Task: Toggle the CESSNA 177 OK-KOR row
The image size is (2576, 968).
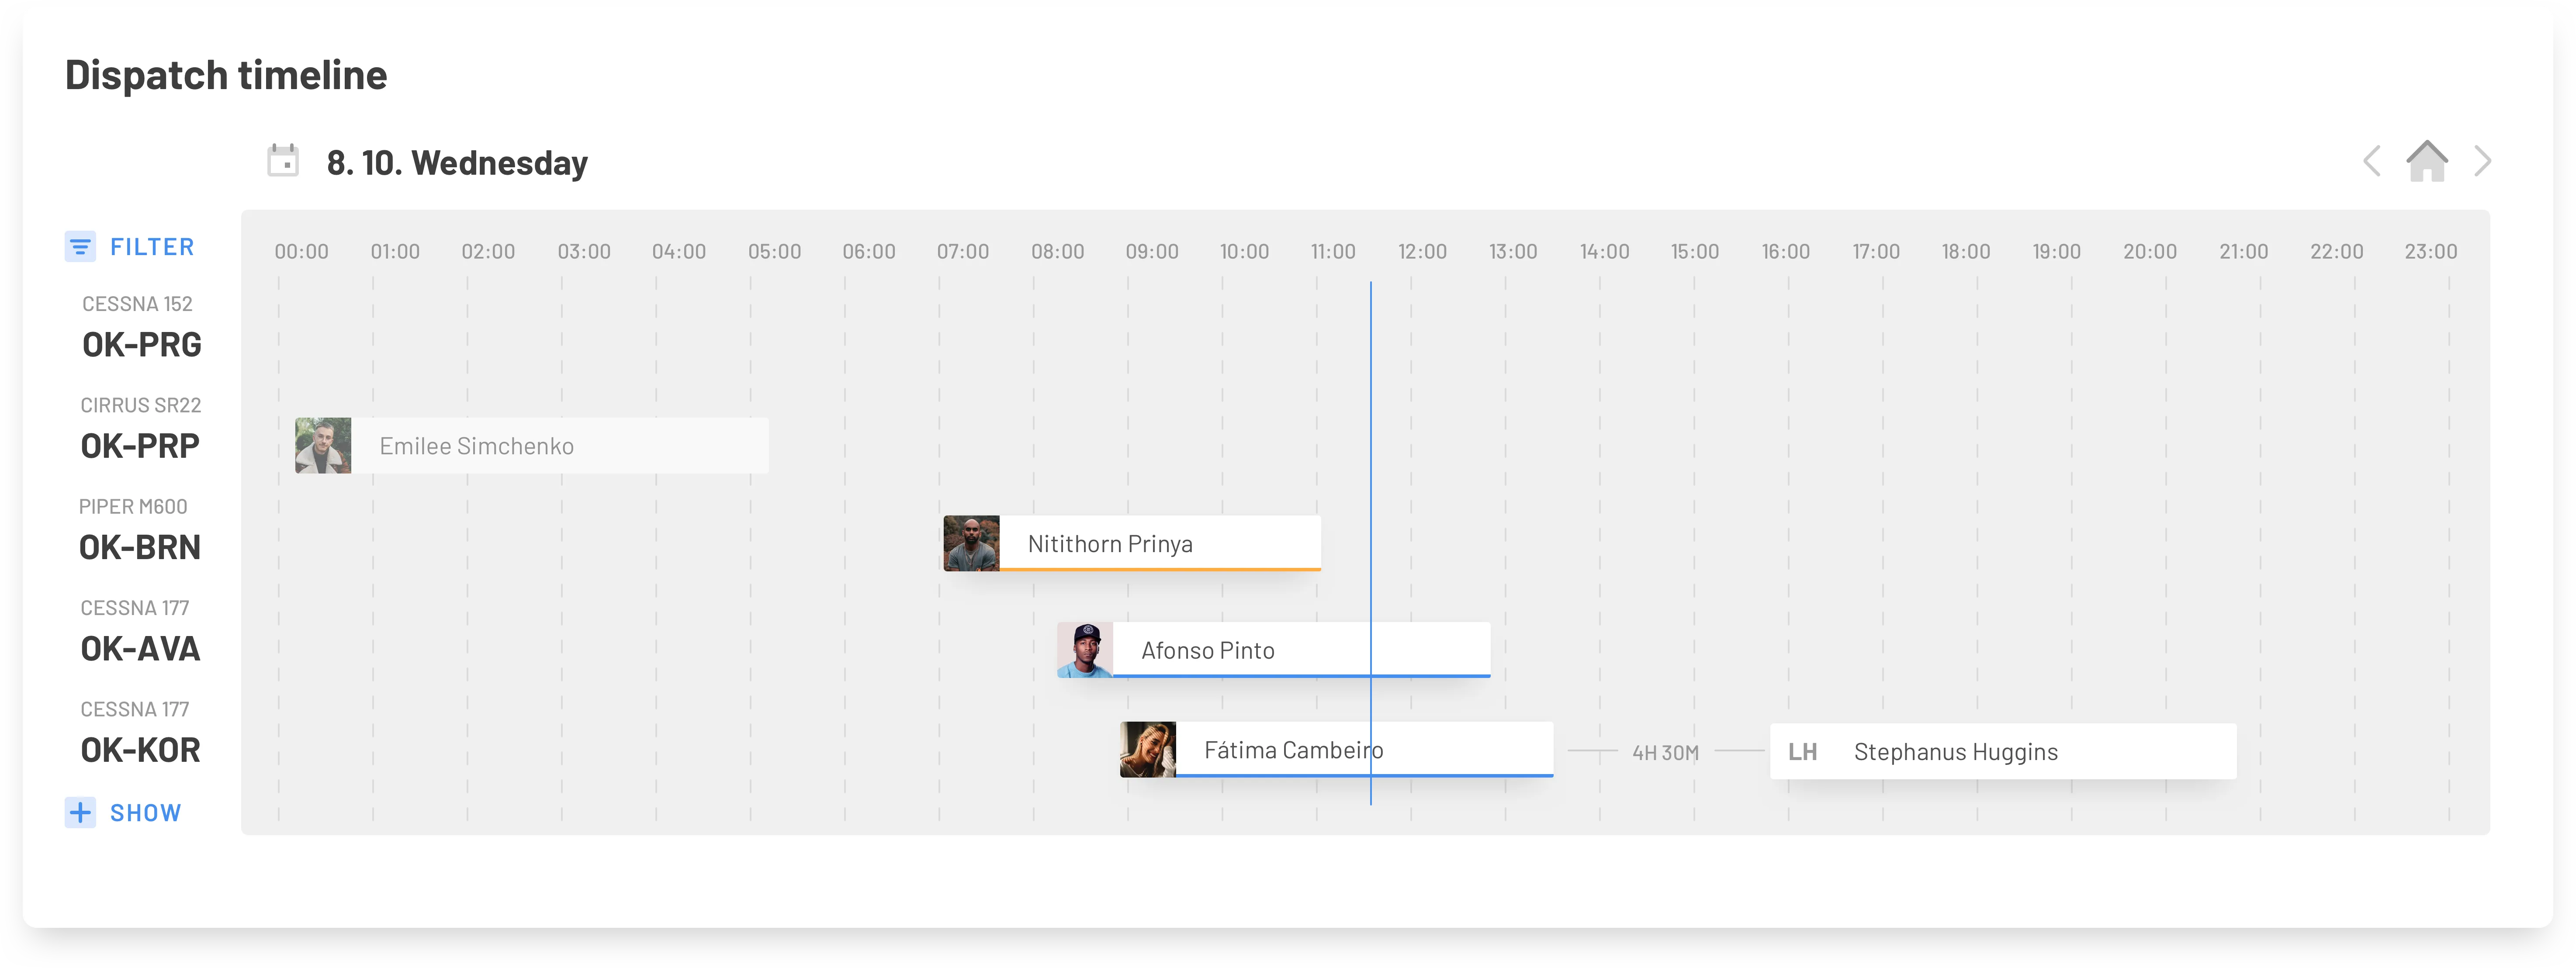Action: point(140,749)
